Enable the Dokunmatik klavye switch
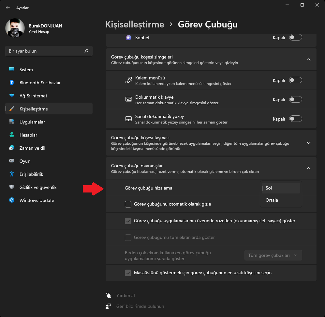Viewport: 325px width, 317px height. click(295, 100)
